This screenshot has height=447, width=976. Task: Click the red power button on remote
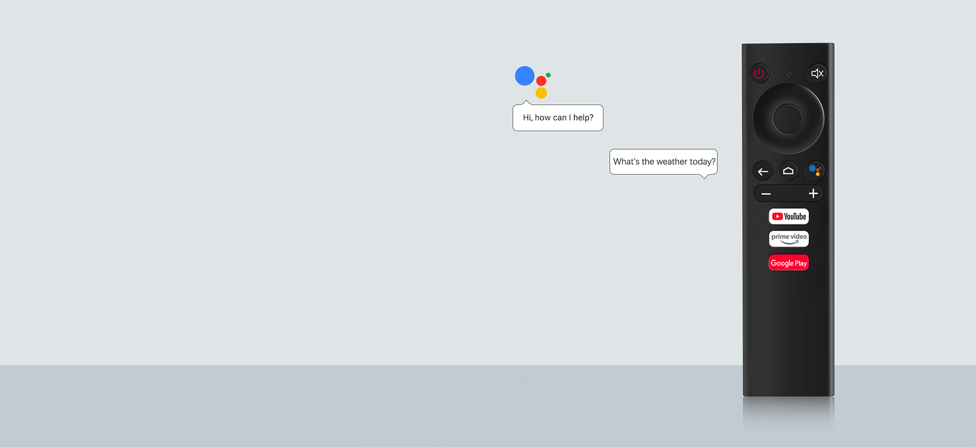pyautogui.click(x=759, y=74)
